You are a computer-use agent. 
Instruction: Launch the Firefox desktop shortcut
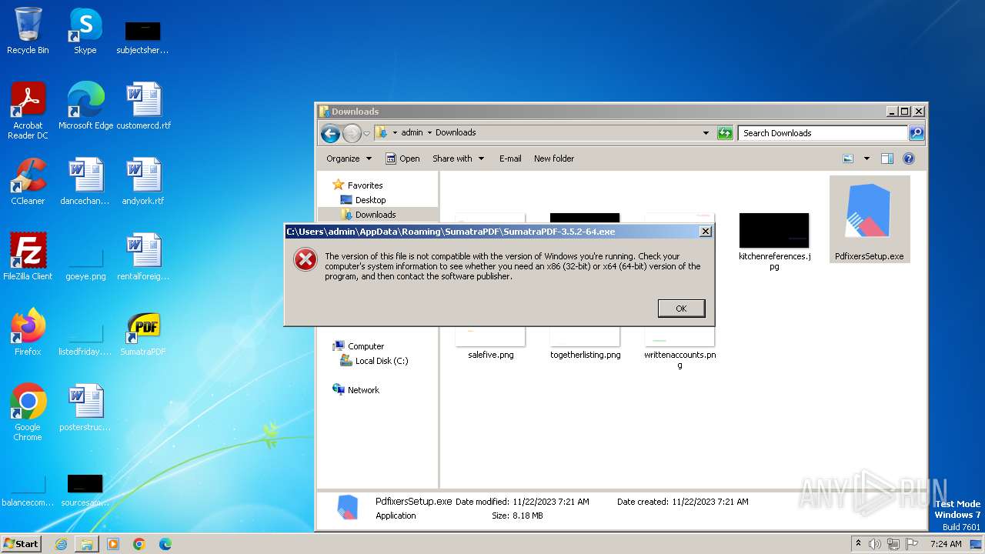[x=28, y=332]
